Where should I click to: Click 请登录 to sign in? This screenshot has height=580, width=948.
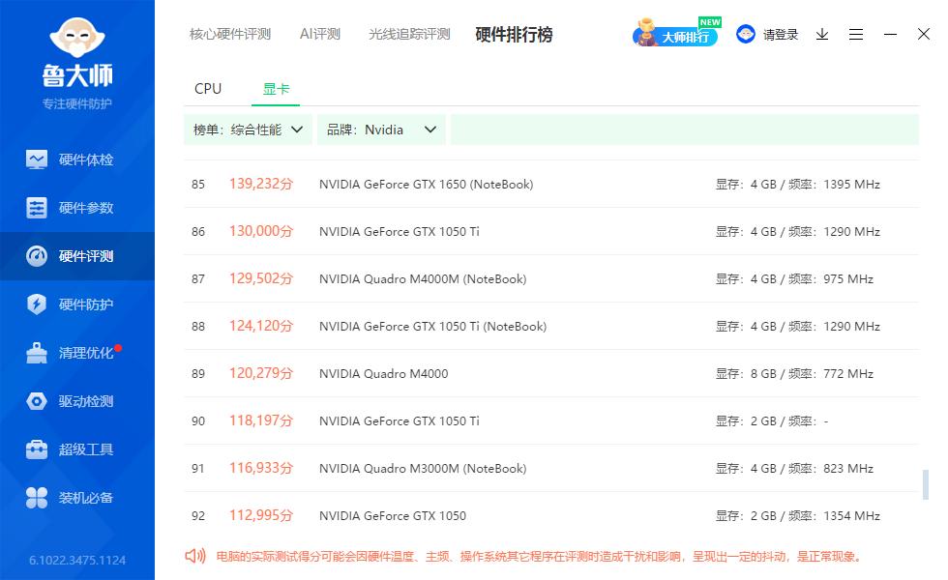(x=780, y=34)
